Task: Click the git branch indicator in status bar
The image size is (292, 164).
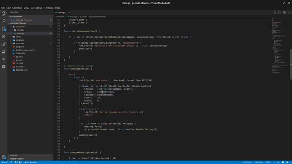Action: pos(5,162)
